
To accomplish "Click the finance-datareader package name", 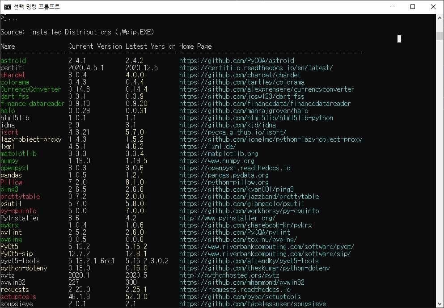I will (x=32, y=104).
